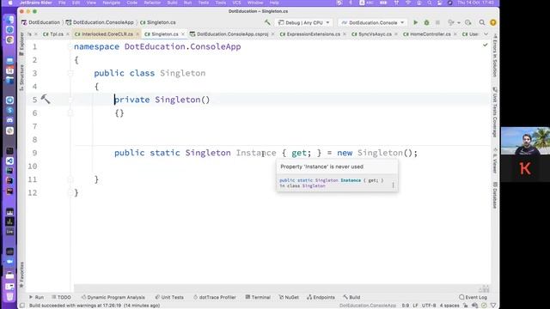This screenshot has height=309, width=550.
Task: Toggle Errors in Solution panel on right stripe
Action: click(495, 56)
